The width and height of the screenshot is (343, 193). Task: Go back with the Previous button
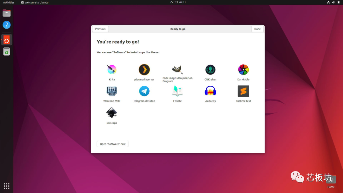pos(100,29)
